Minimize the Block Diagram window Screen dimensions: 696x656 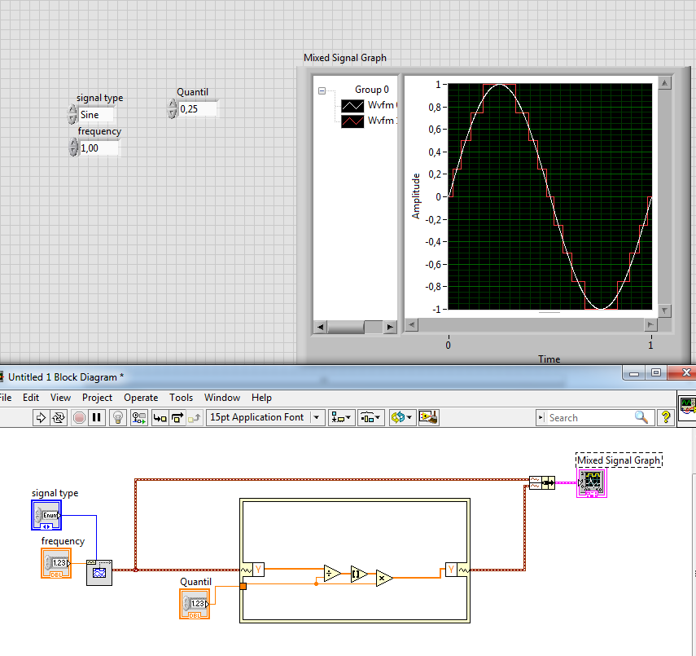click(634, 373)
